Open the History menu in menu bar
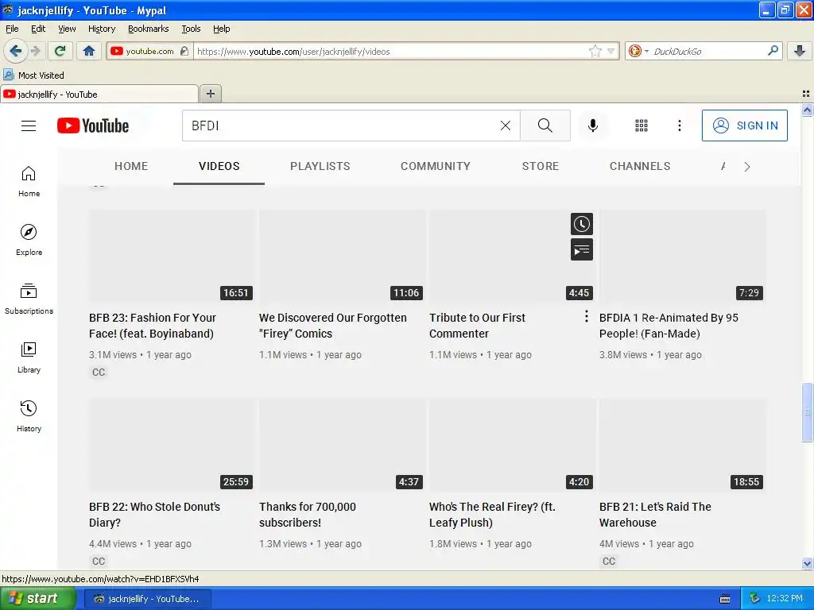Screen dimensions: 814x610 101,29
